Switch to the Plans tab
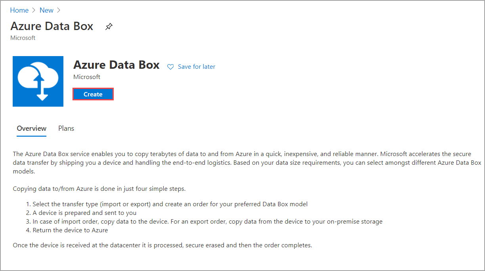Screen dimensions: 485x271 66,128
